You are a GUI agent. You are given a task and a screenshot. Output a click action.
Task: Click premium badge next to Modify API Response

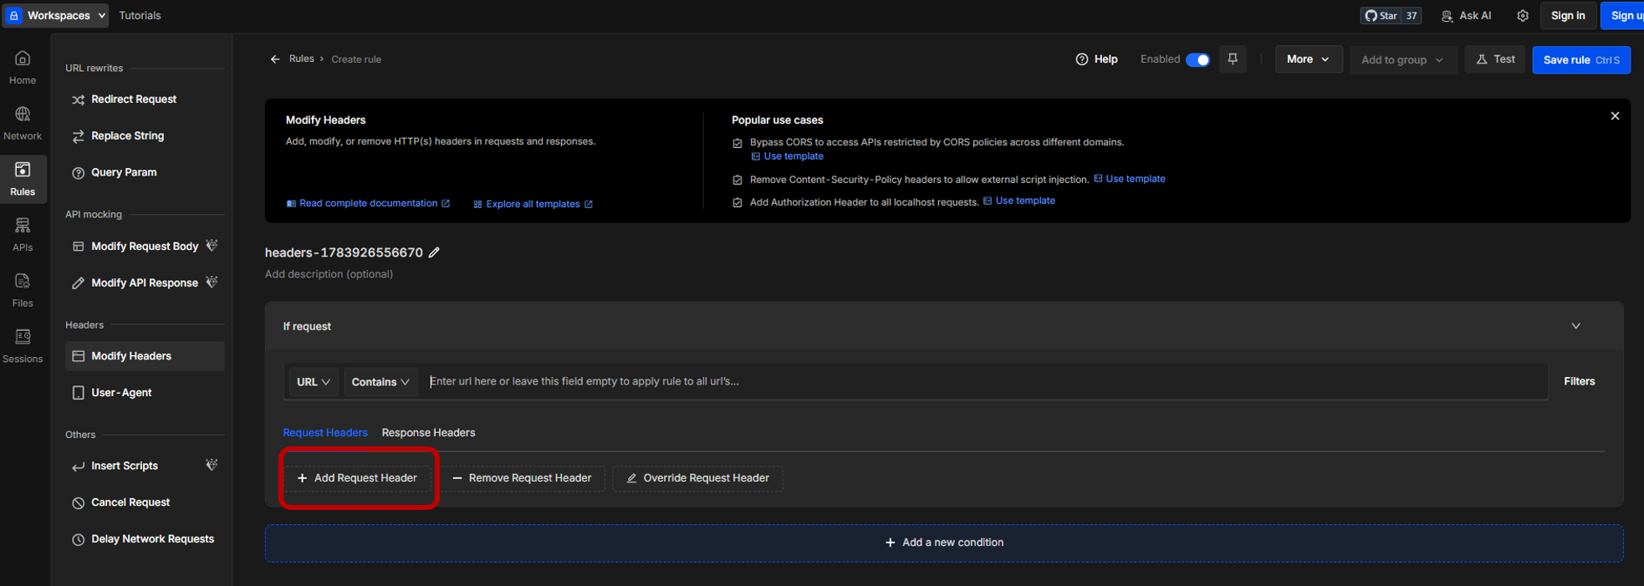coord(212,283)
